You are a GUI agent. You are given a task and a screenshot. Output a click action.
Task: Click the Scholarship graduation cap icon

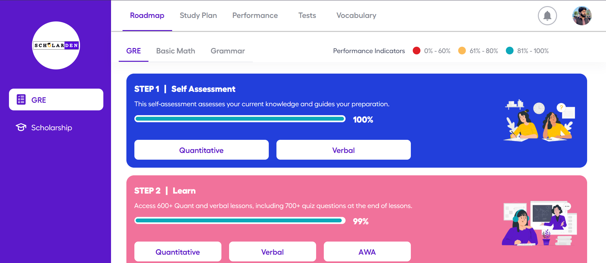tap(21, 127)
